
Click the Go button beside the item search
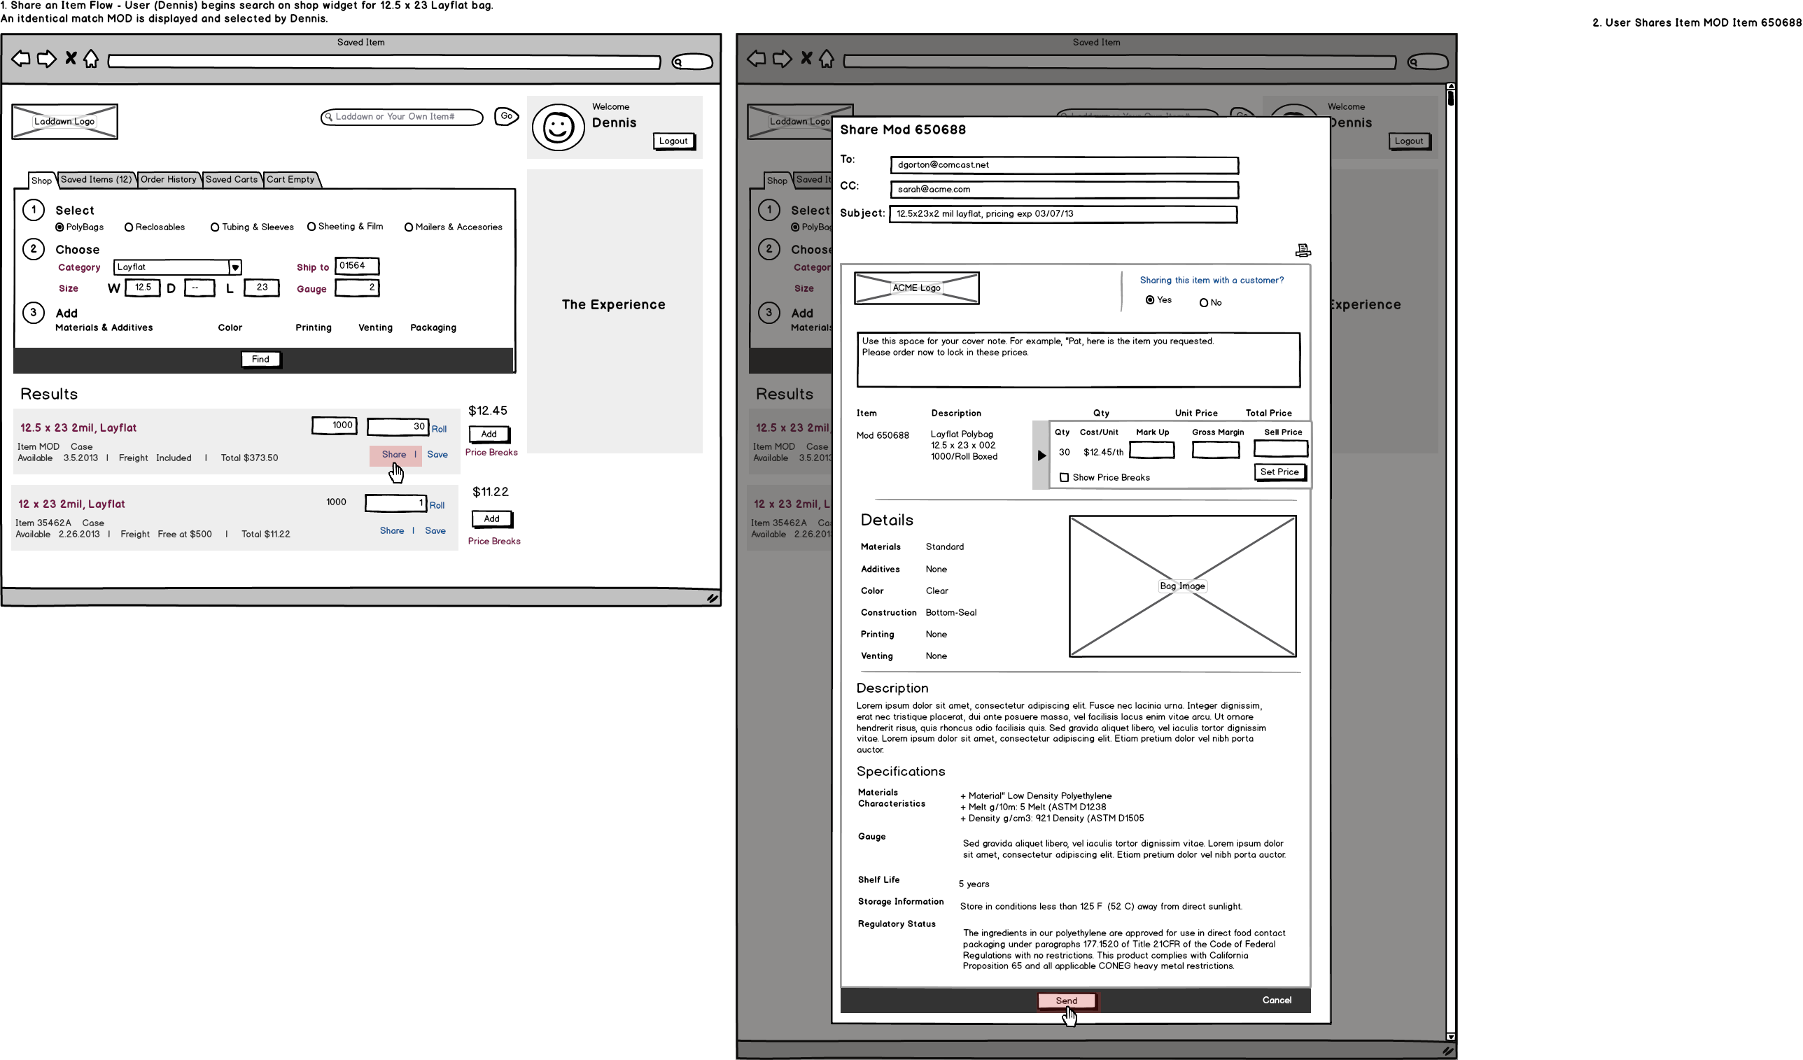coord(506,116)
